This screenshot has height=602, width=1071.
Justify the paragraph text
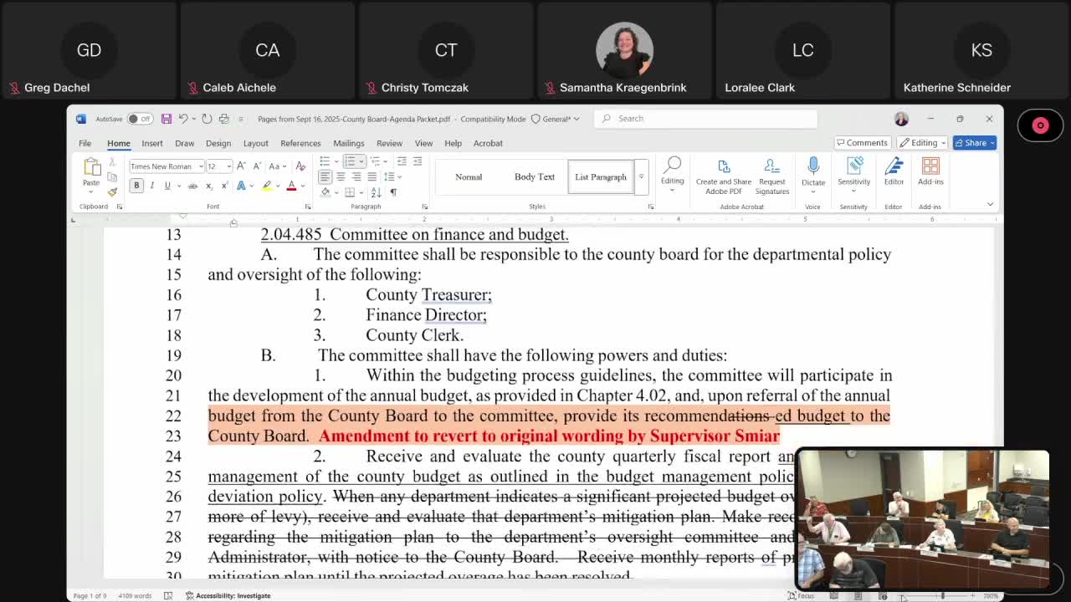pos(372,177)
